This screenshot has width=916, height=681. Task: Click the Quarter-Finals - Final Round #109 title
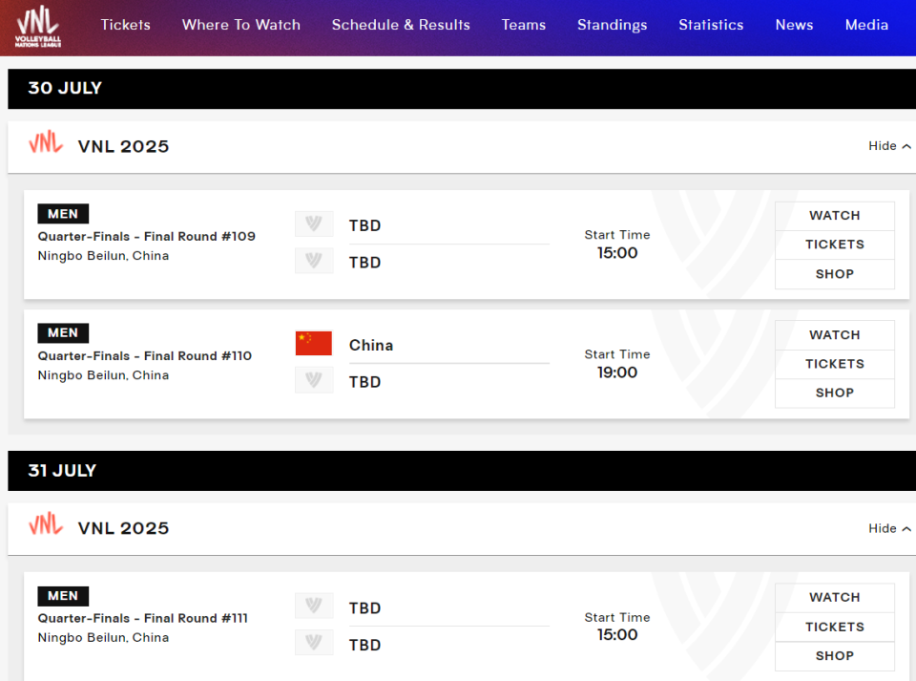pyautogui.click(x=146, y=236)
